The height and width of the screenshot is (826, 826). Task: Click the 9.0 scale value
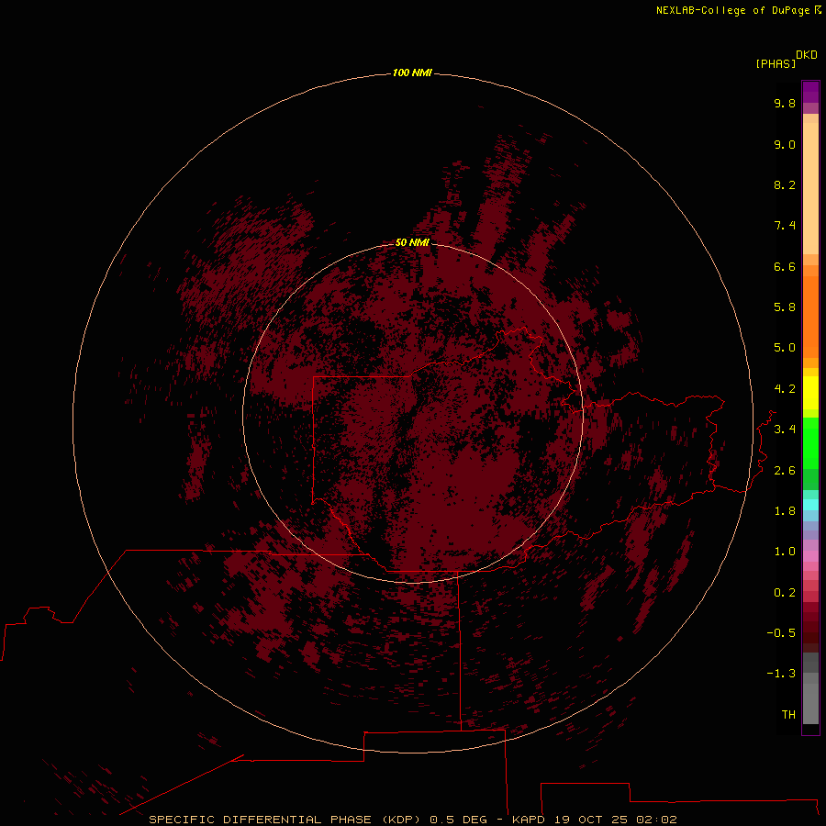[785, 144]
